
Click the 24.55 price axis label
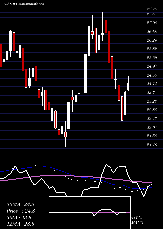[152, 75]
